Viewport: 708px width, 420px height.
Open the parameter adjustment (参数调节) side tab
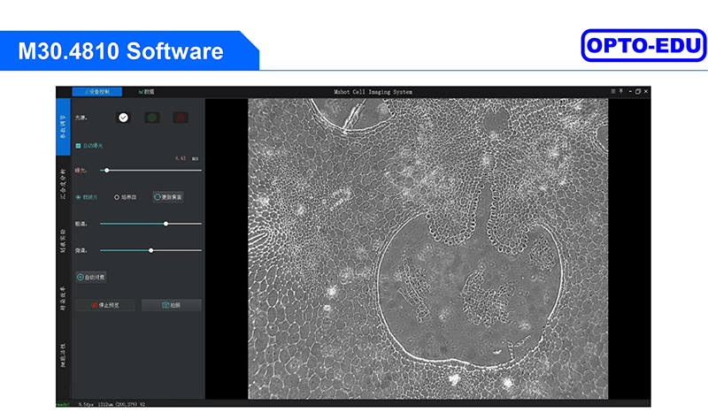(x=63, y=126)
